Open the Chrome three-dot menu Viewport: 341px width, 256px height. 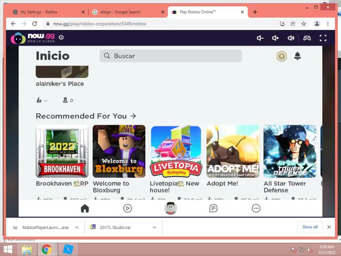(x=328, y=24)
